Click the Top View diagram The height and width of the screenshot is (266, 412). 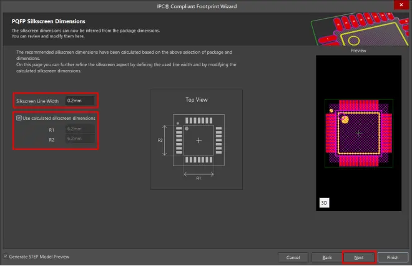click(x=197, y=139)
